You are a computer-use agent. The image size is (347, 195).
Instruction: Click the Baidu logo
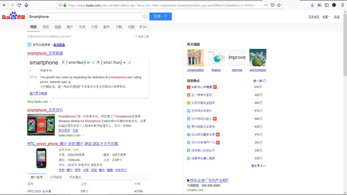(x=13, y=17)
